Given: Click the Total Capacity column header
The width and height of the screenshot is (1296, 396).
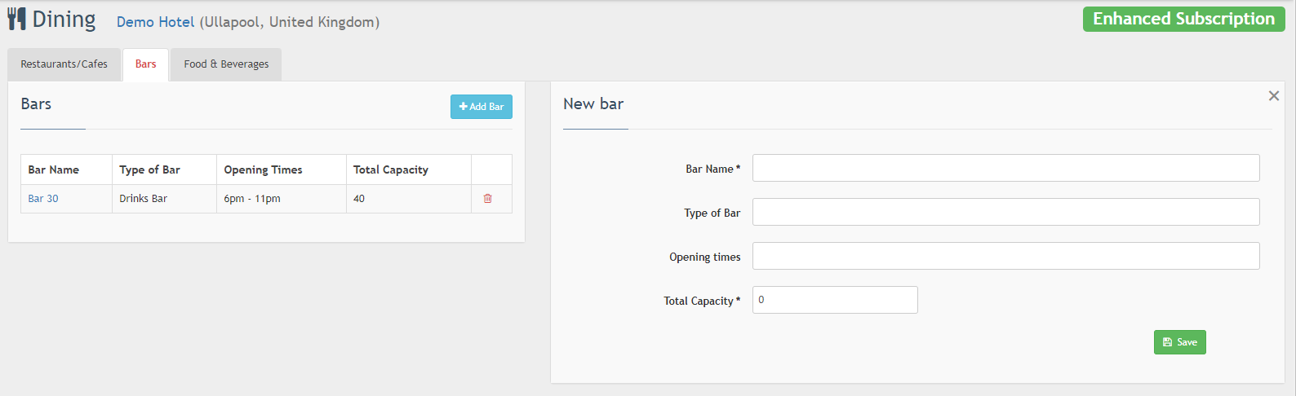Looking at the screenshot, I should pos(409,169).
